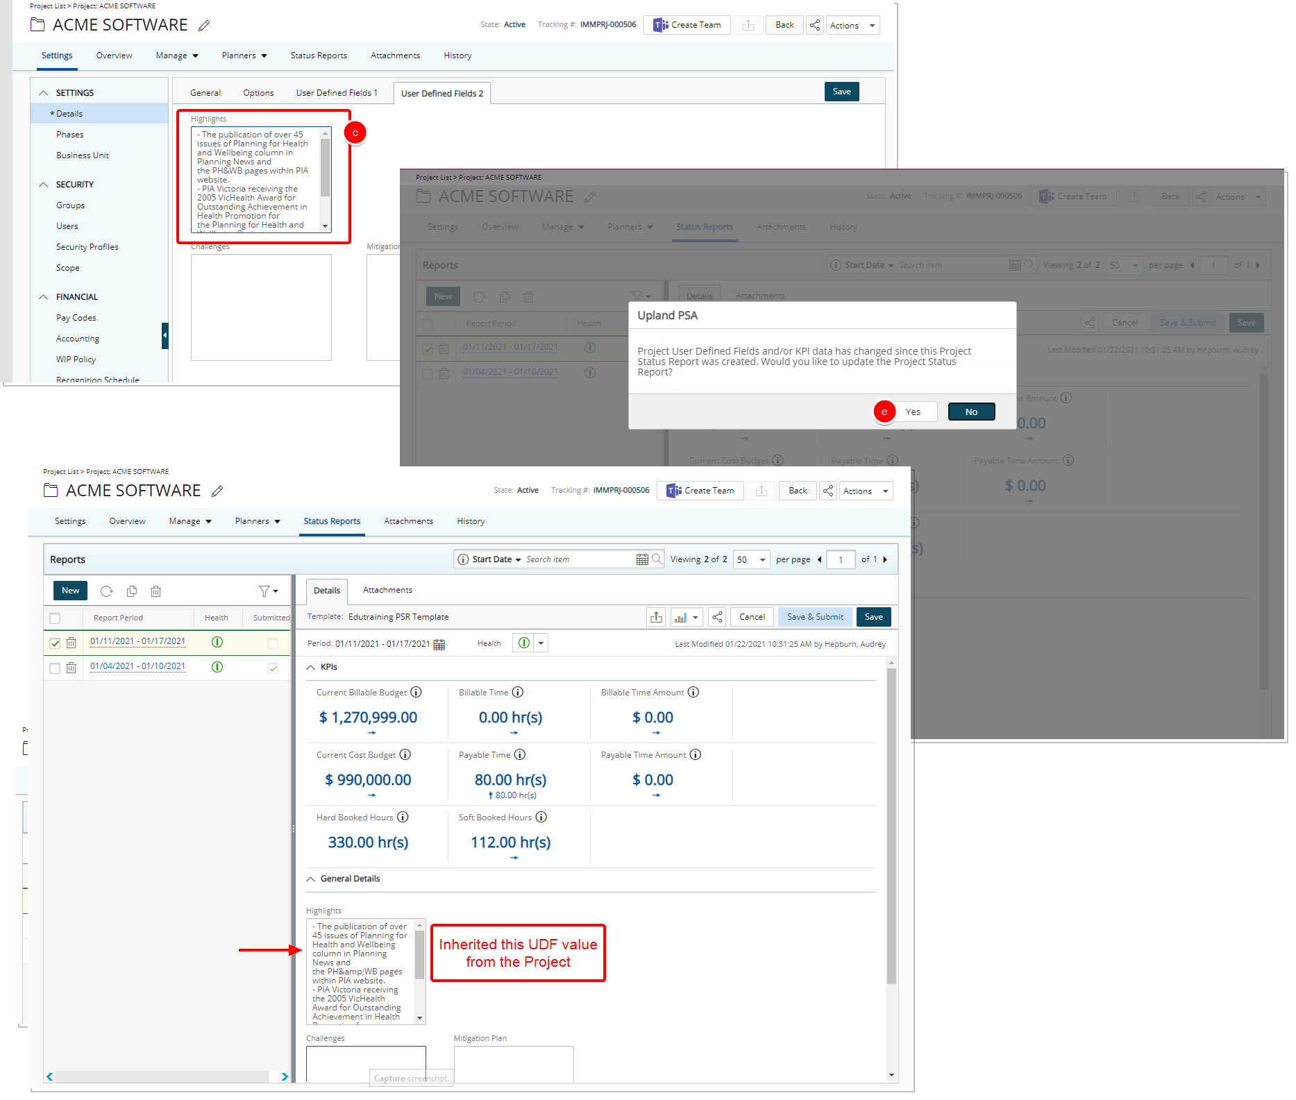
Task: Go to previous page arrow in Reports pager
Action: (x=819, y=559)
